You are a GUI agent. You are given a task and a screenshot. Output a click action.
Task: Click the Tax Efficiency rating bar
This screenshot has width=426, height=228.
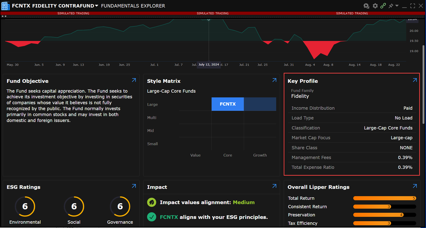[x=385, y=223]
